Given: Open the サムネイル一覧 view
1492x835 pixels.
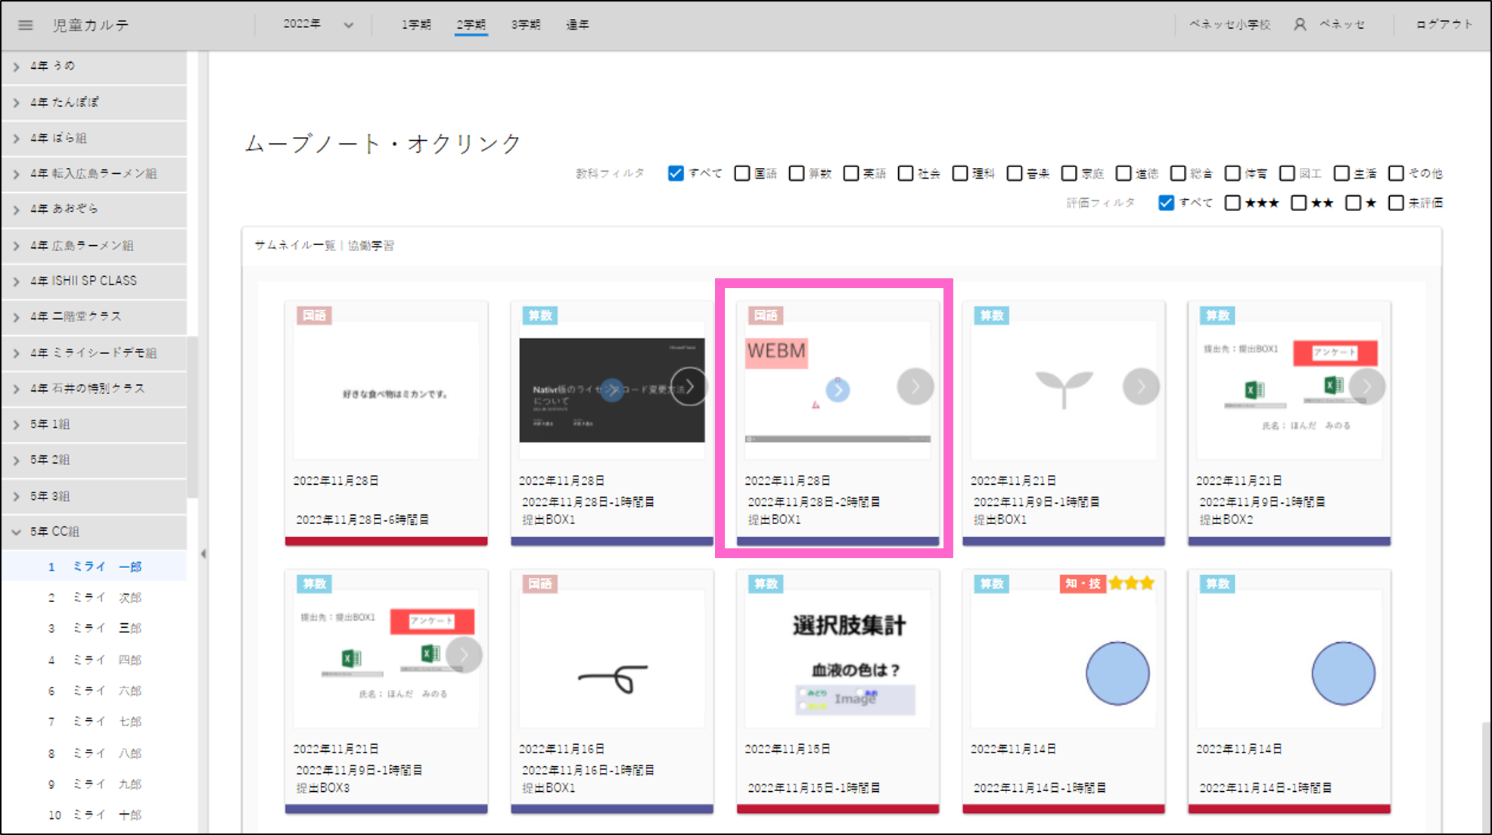Looking at the screenshot, I should 294,245.
